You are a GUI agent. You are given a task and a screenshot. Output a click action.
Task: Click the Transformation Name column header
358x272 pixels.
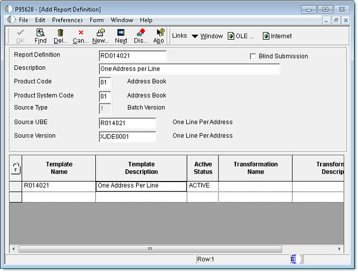[255, 168]
